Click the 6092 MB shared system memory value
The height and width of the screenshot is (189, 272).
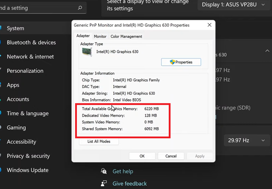point(152,129)
